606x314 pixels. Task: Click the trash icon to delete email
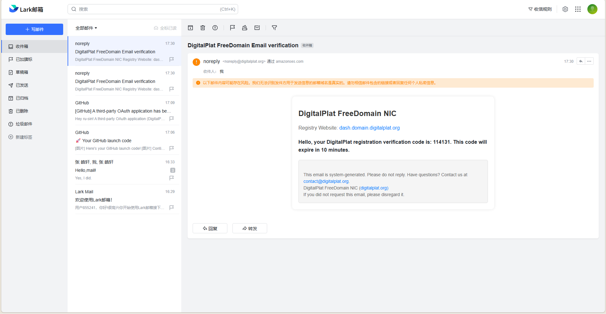click(203, 28)
